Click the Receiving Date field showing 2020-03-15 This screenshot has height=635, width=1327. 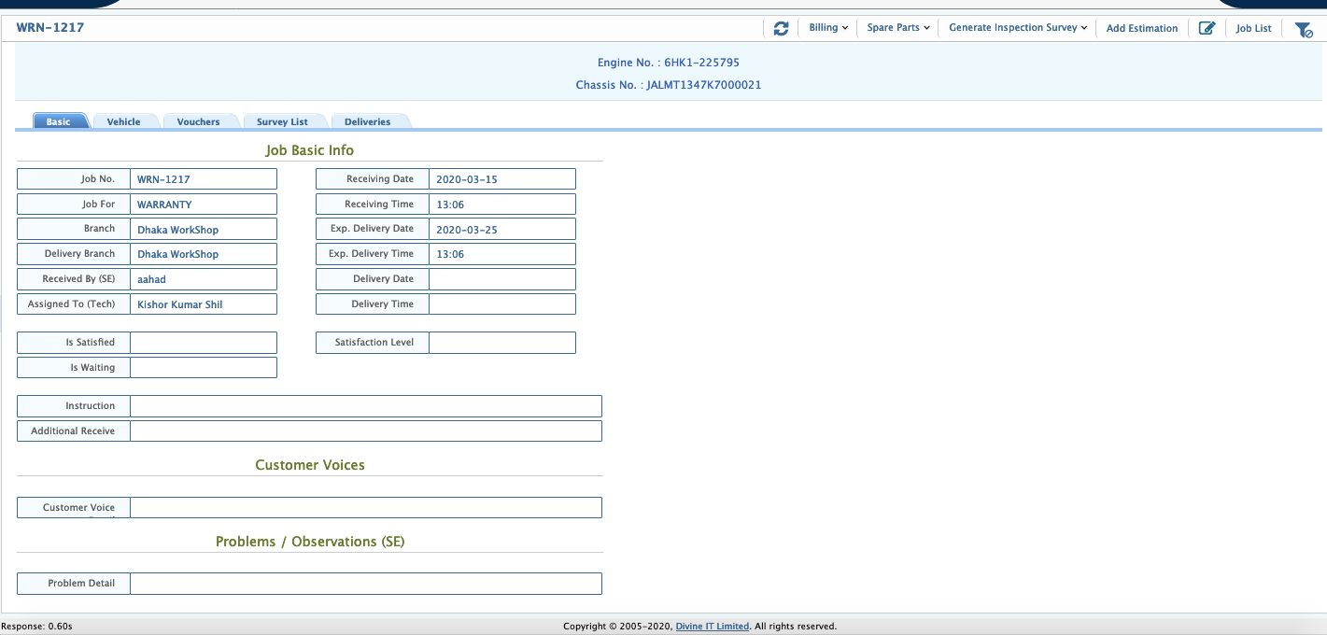501,178
